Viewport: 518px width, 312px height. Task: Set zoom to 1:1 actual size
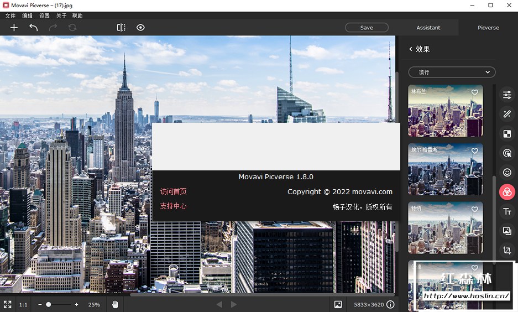pos(23,305)
